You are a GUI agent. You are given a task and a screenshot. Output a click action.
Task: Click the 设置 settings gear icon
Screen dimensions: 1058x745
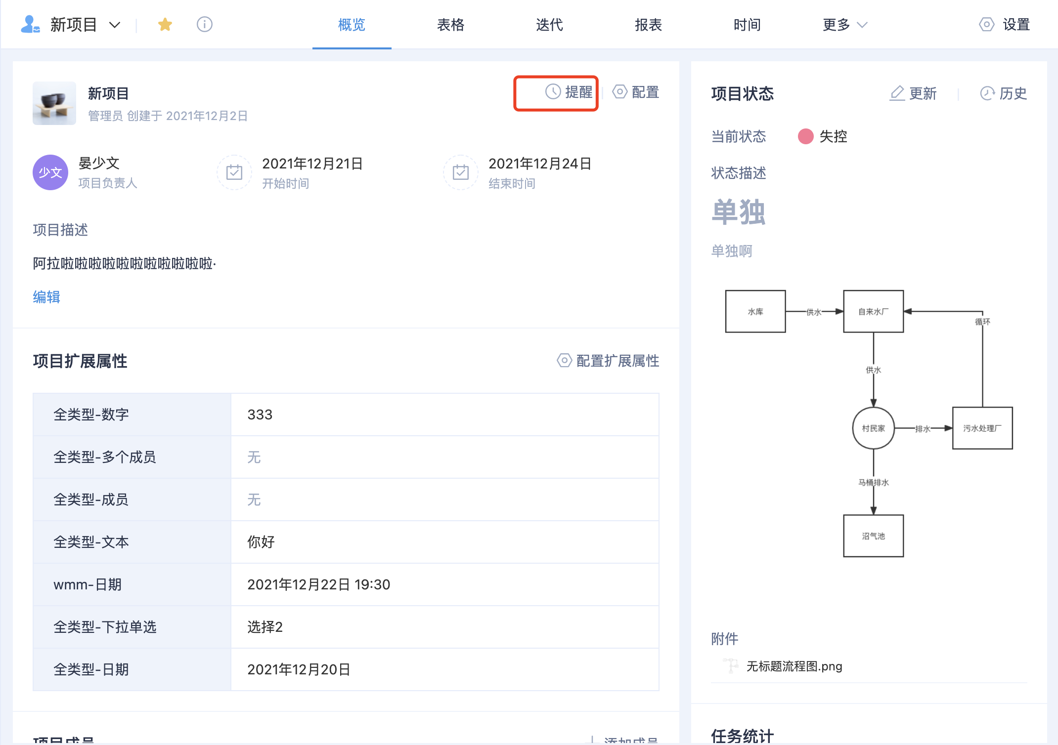(986, 24)
